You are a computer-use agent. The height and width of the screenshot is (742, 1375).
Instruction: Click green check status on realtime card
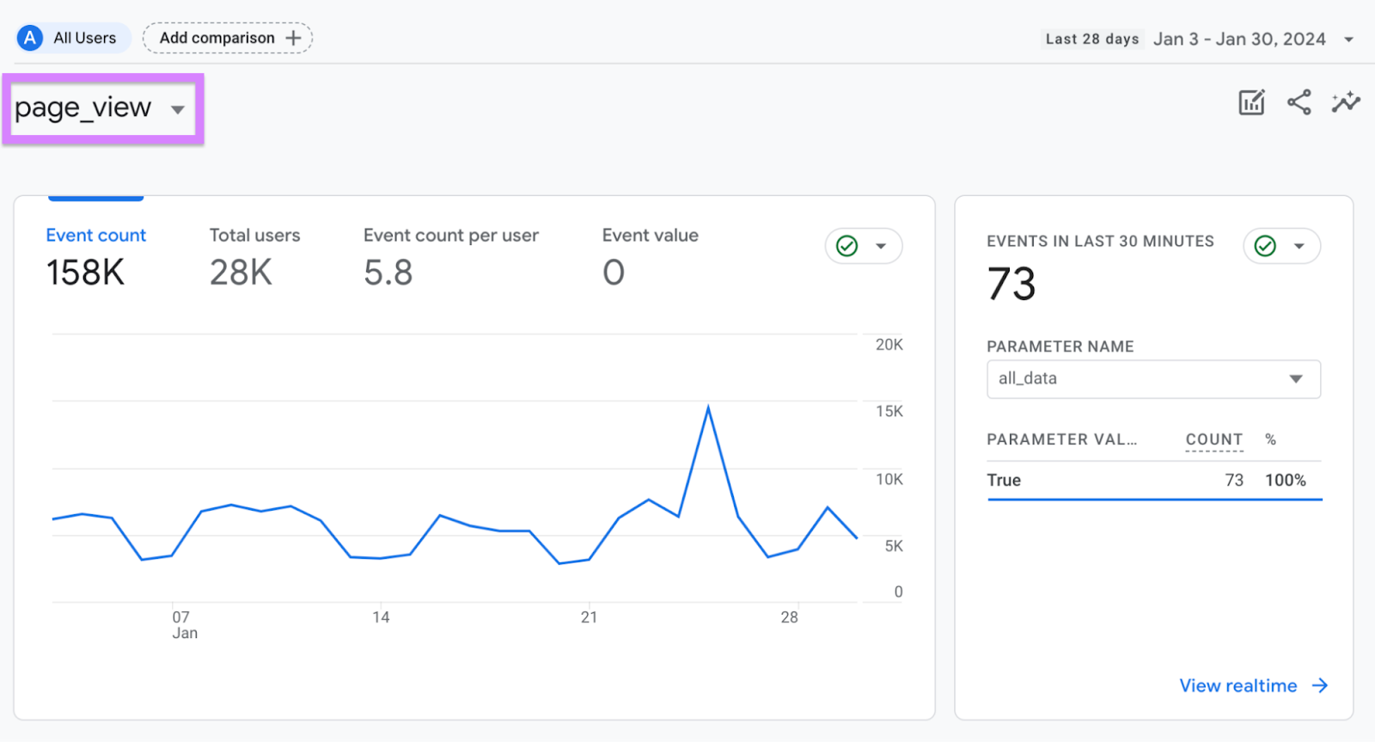[x=1265, y=246]
